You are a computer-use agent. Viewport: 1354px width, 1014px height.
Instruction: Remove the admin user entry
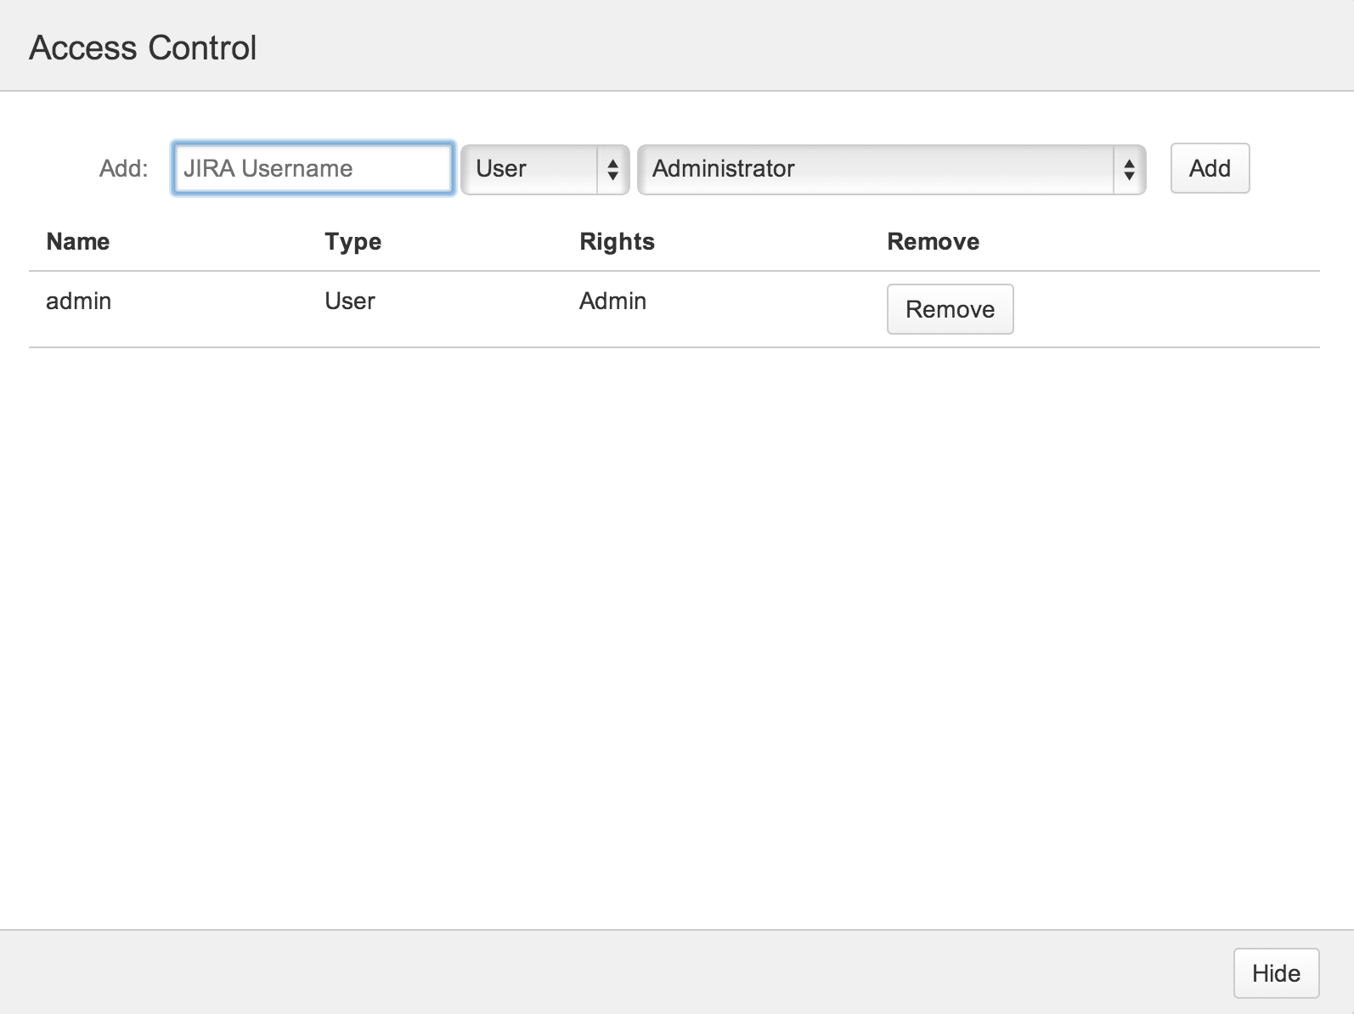pos(950,309)
